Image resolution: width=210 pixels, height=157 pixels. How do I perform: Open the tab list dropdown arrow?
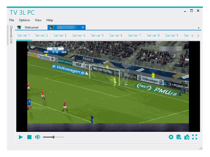tap(199, 28)
